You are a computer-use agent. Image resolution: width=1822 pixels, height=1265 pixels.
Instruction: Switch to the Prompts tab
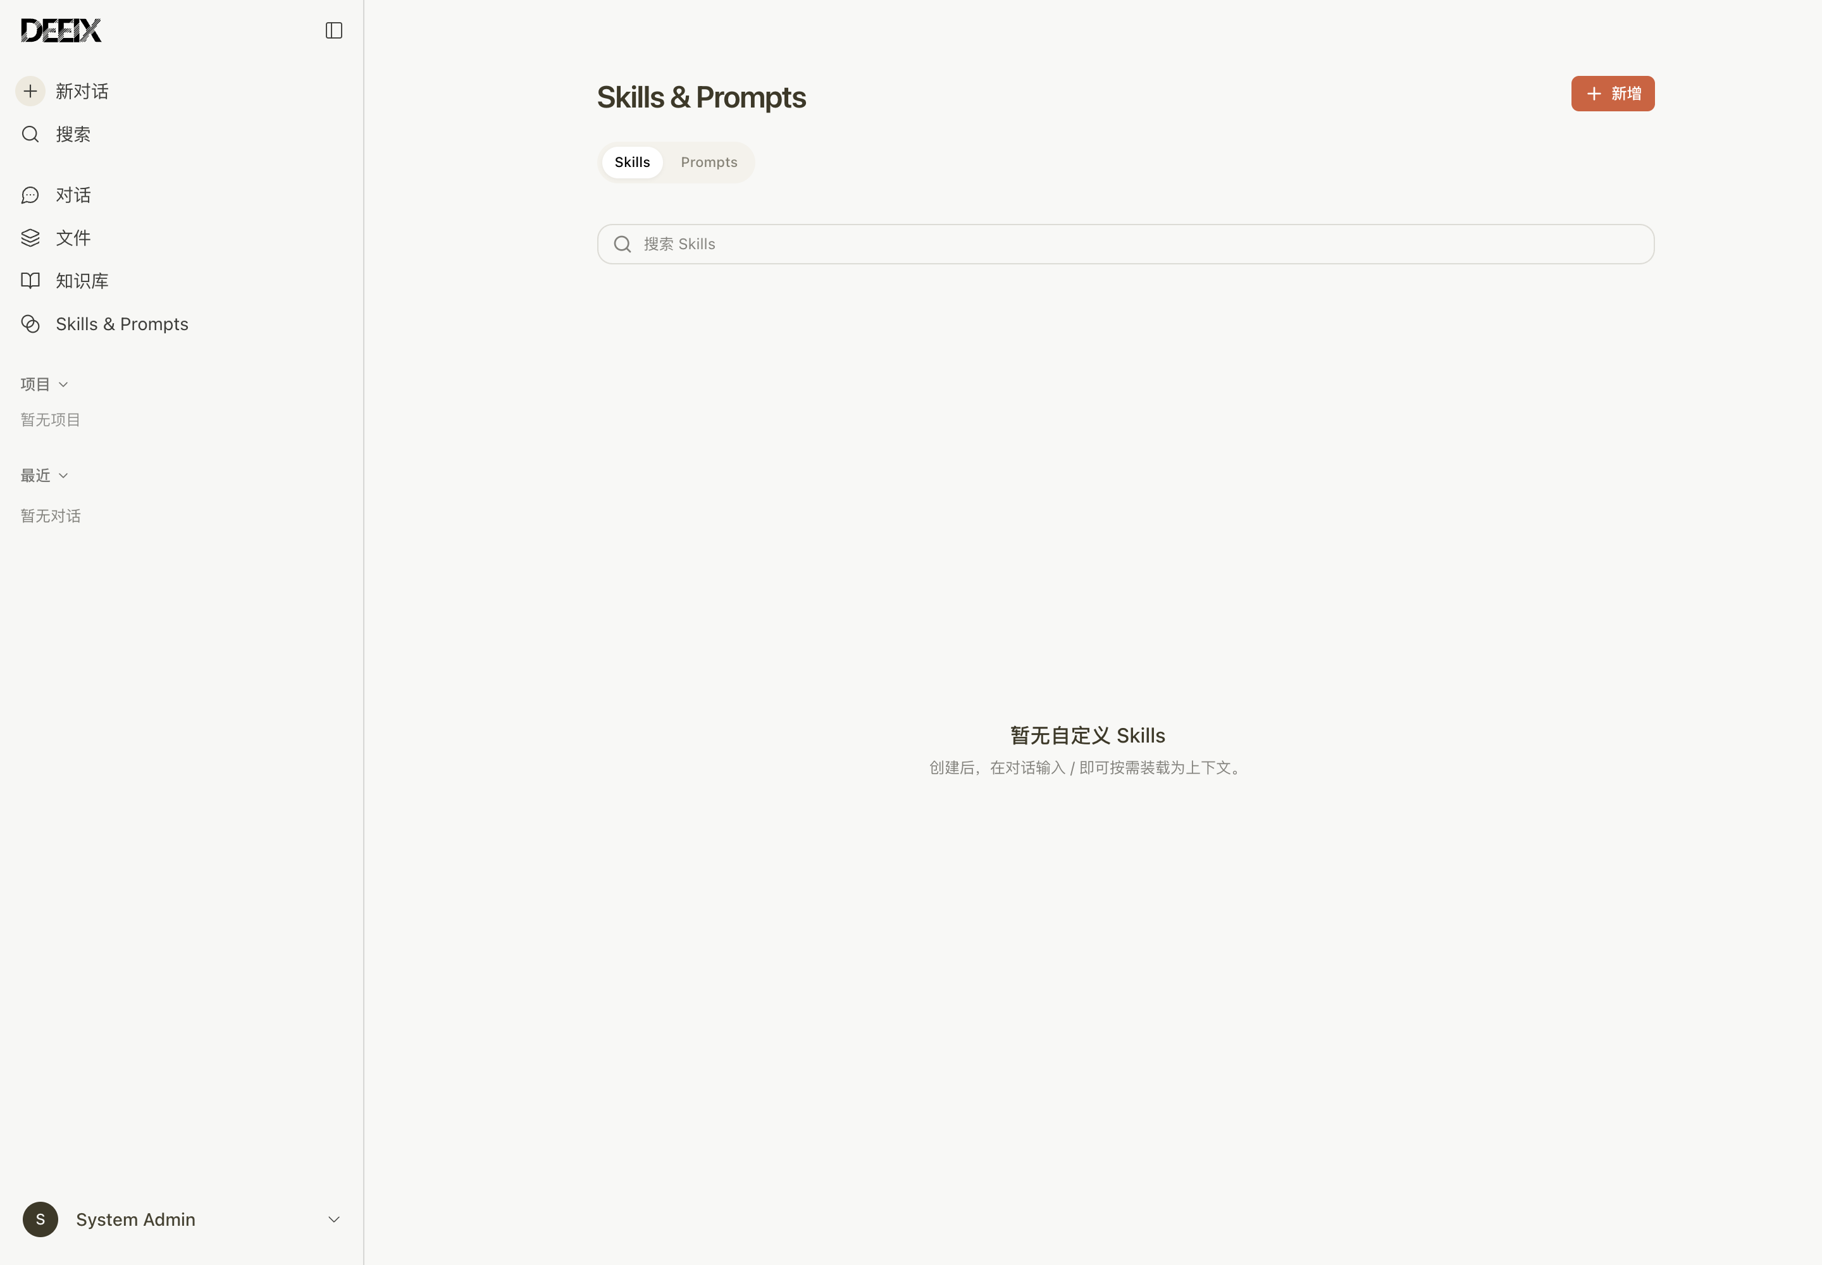[709, 163]
